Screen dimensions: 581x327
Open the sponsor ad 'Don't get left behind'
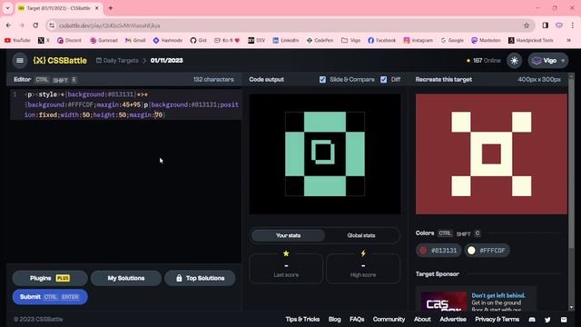tap(476, 299)
